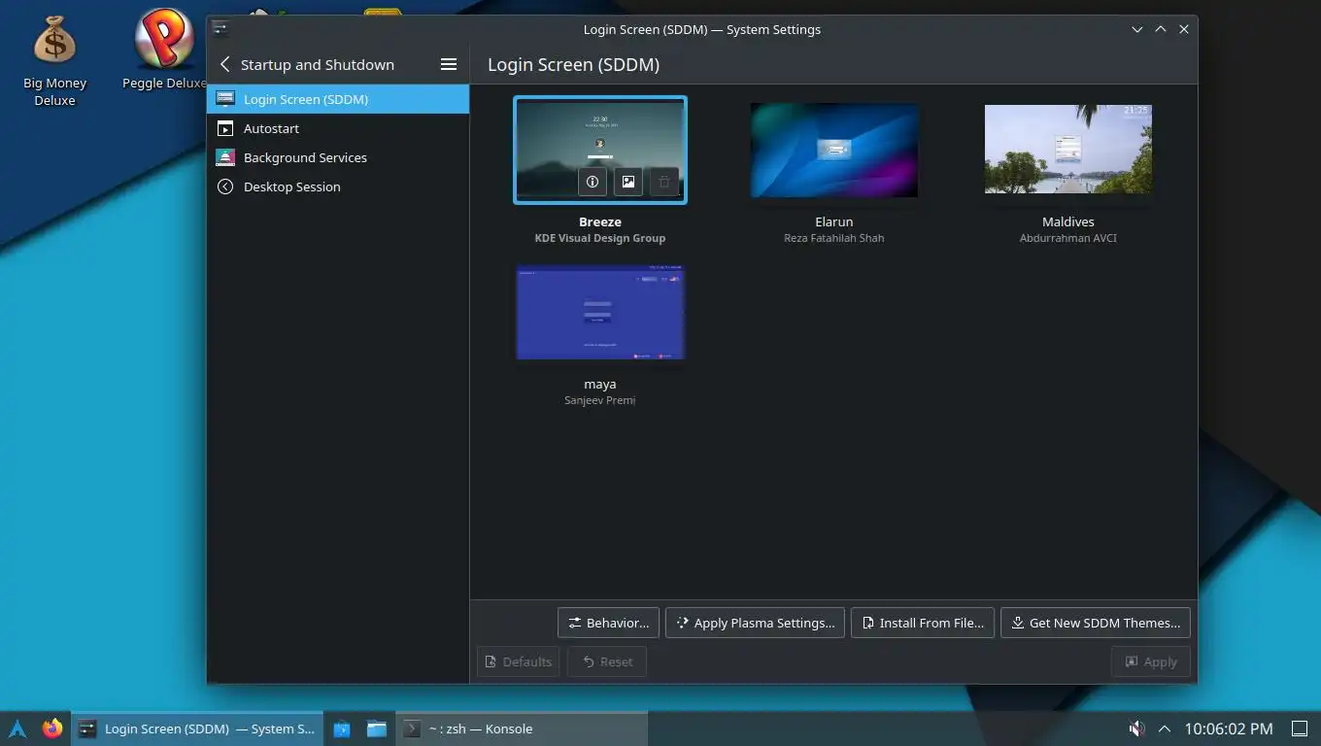1321x746 pixels.
Task: Click the muted volume tray icon
Action: click(1135, 729)
